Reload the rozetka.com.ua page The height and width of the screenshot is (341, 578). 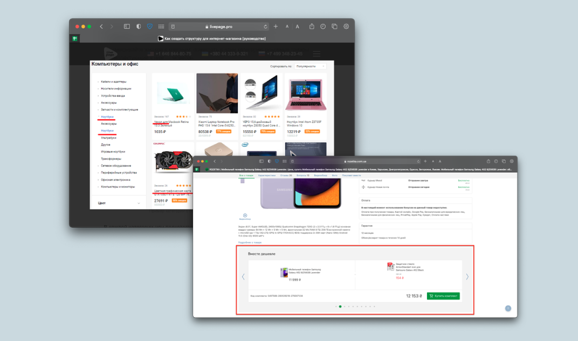[x=418, y=161]
